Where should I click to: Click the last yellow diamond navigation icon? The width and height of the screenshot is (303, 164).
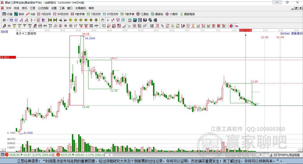(96, 20)
